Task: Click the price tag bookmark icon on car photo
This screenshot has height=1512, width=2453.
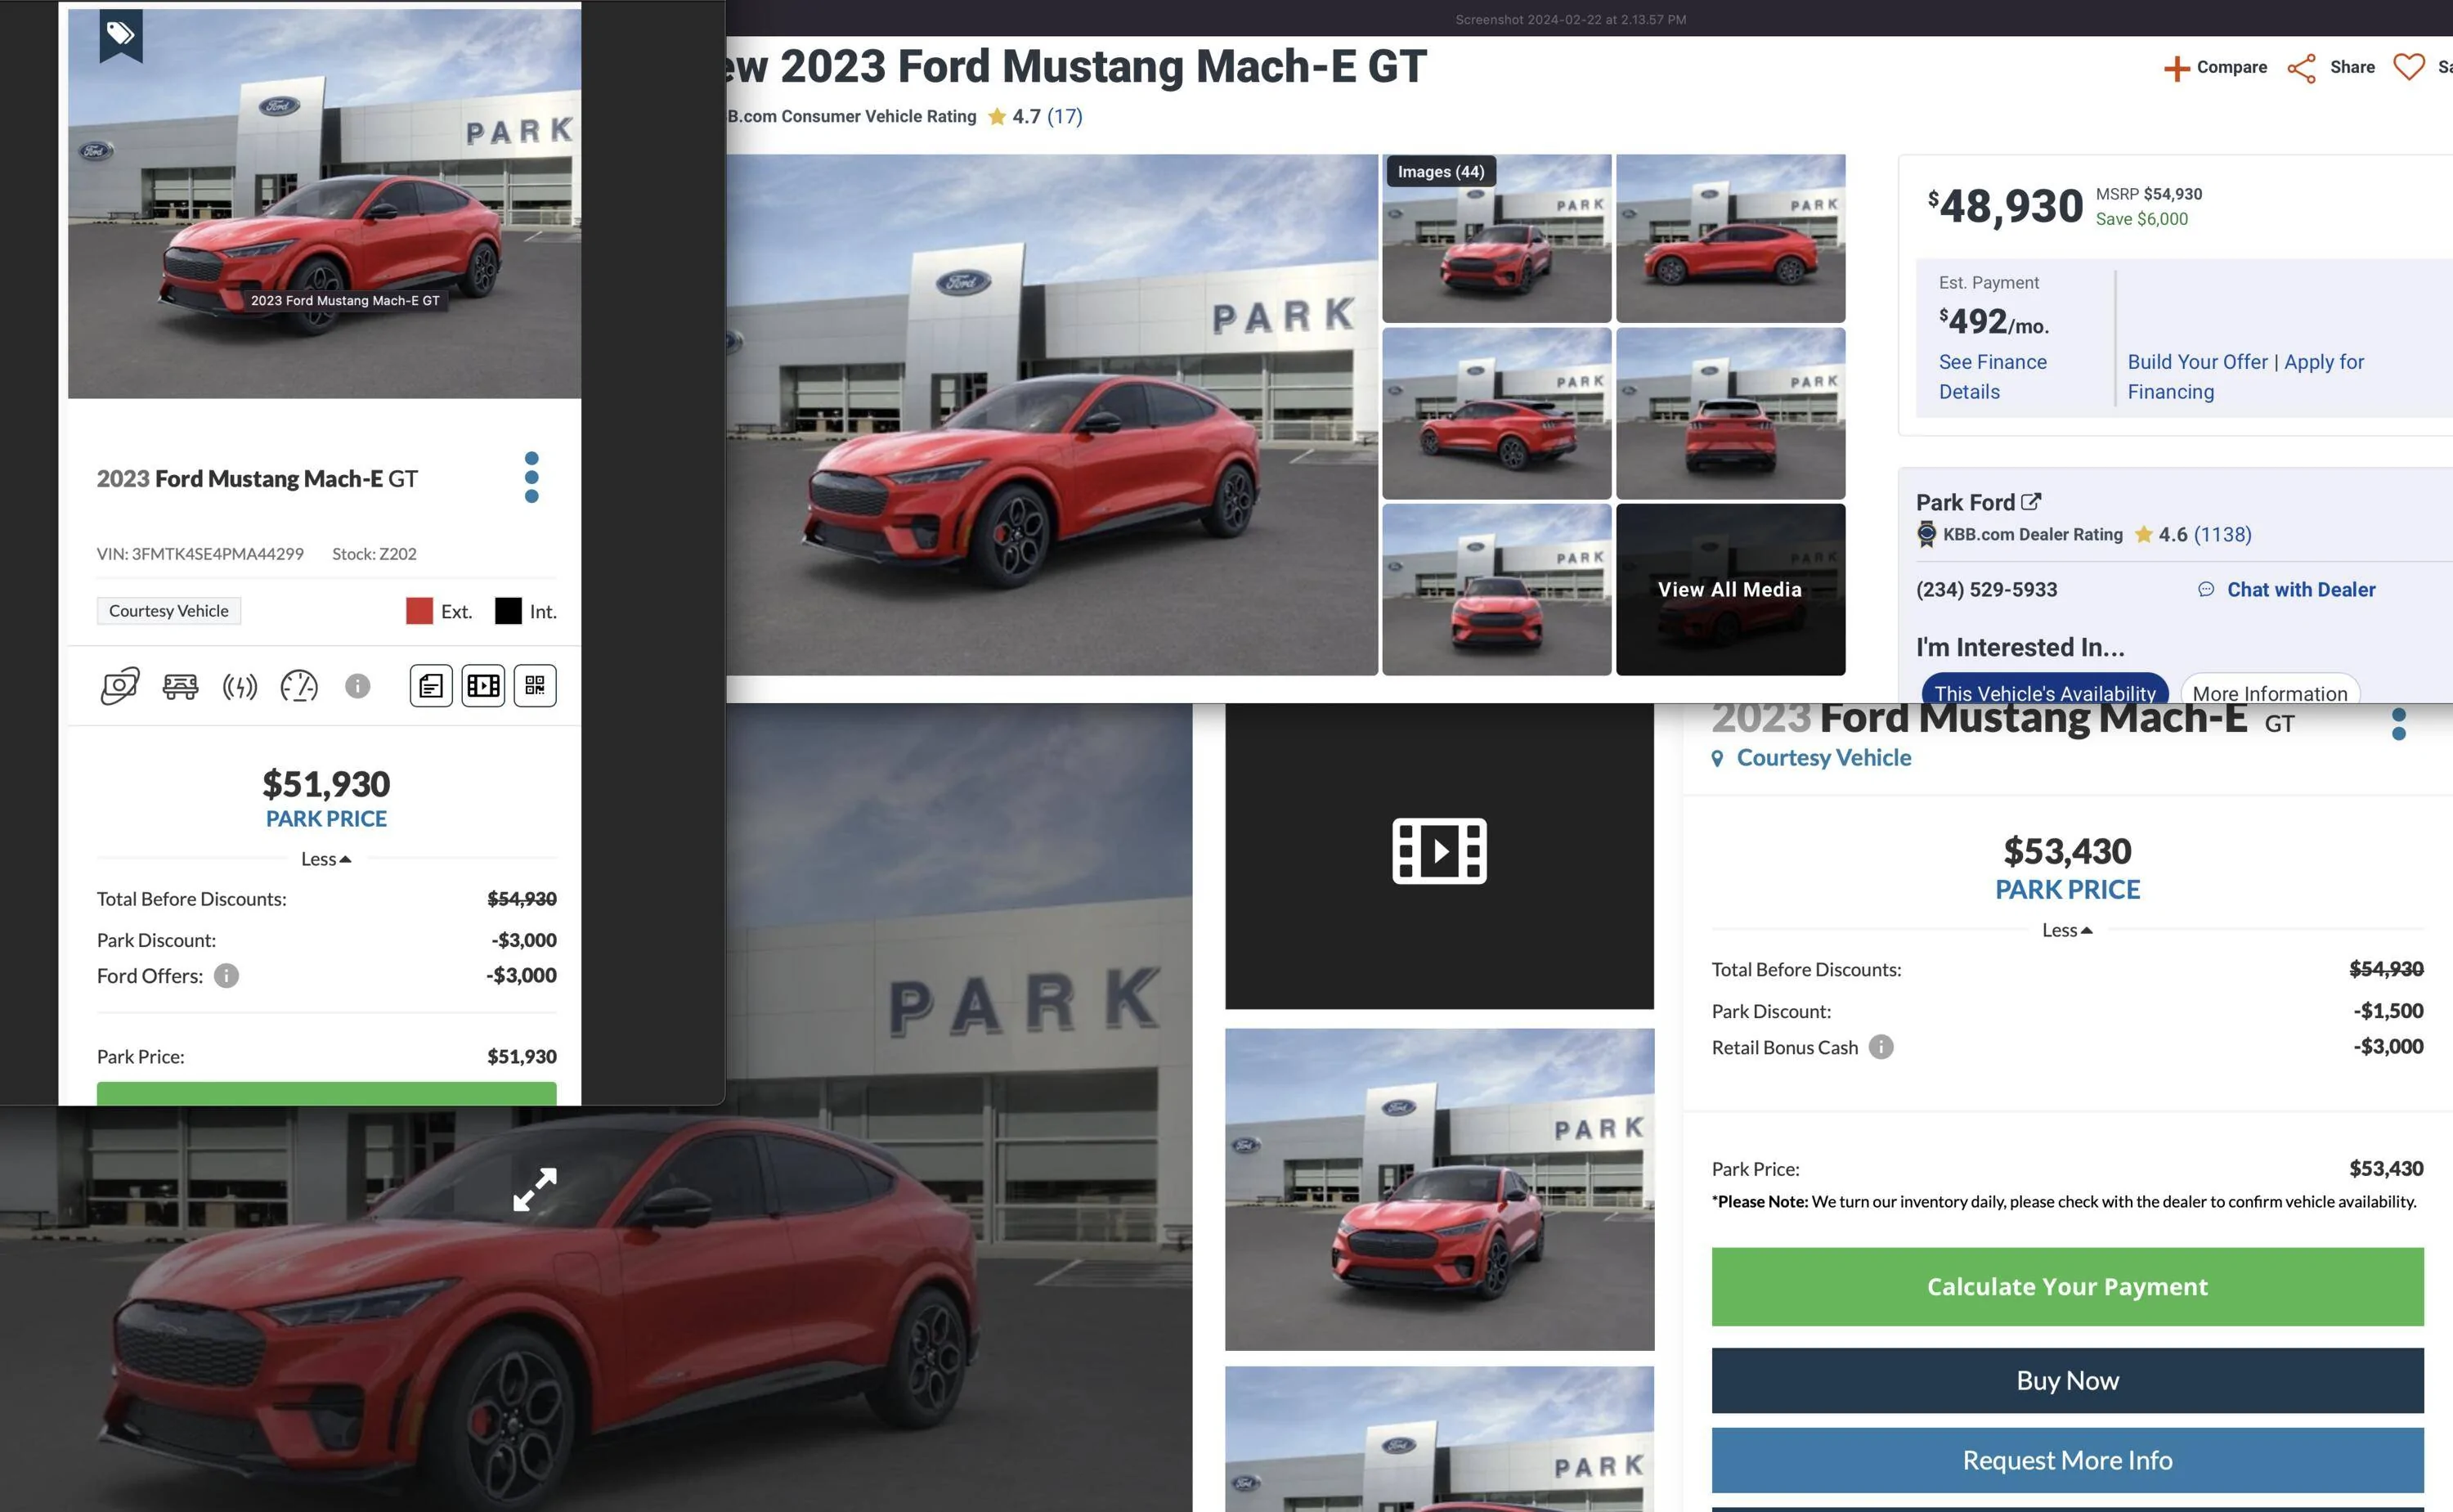Action: tap(121, 35)
